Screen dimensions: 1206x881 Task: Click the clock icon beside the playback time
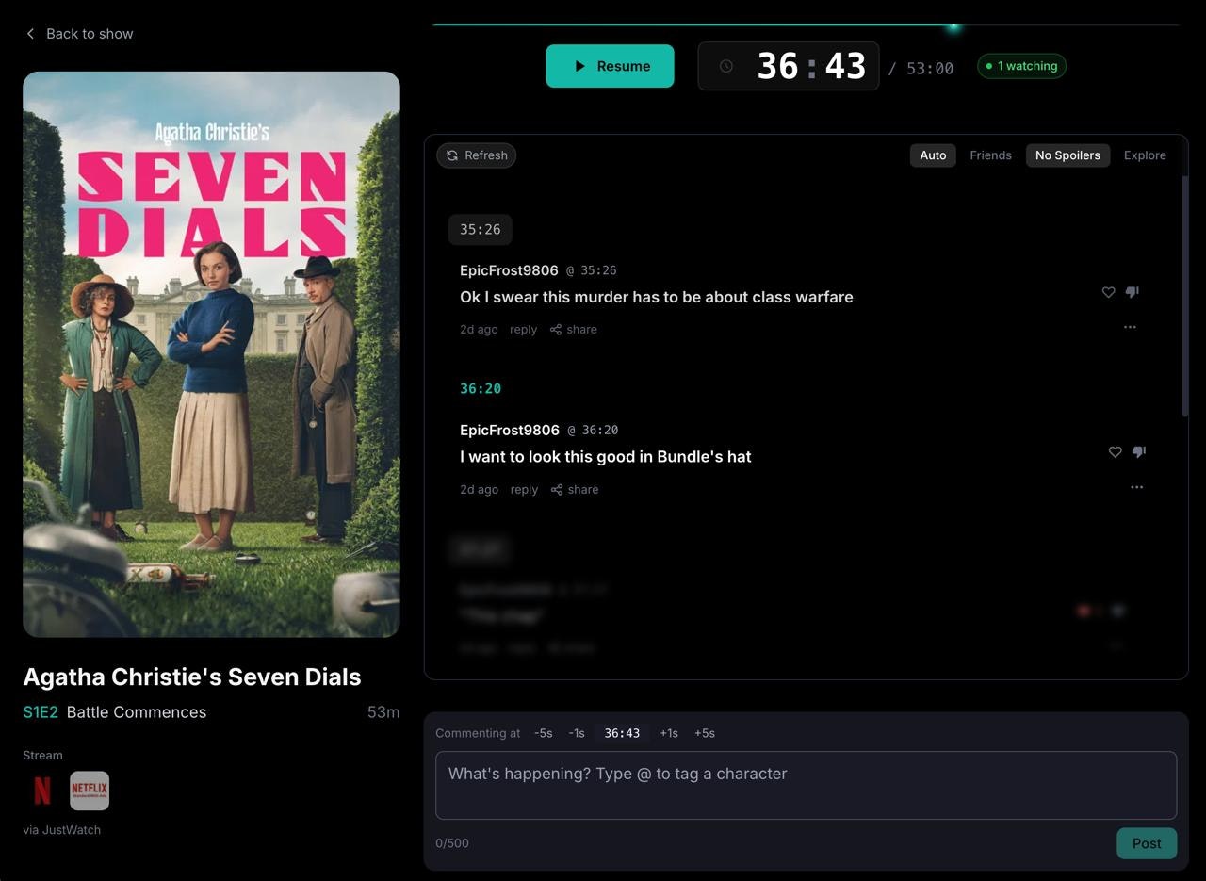pyautogui.click(x=726, y=66)
